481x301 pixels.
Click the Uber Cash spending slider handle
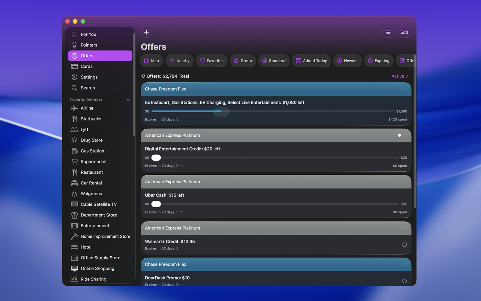156,204
